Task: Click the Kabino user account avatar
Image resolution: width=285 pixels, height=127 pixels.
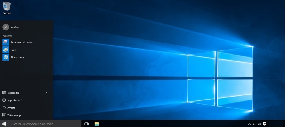Action: pos(6,27)
